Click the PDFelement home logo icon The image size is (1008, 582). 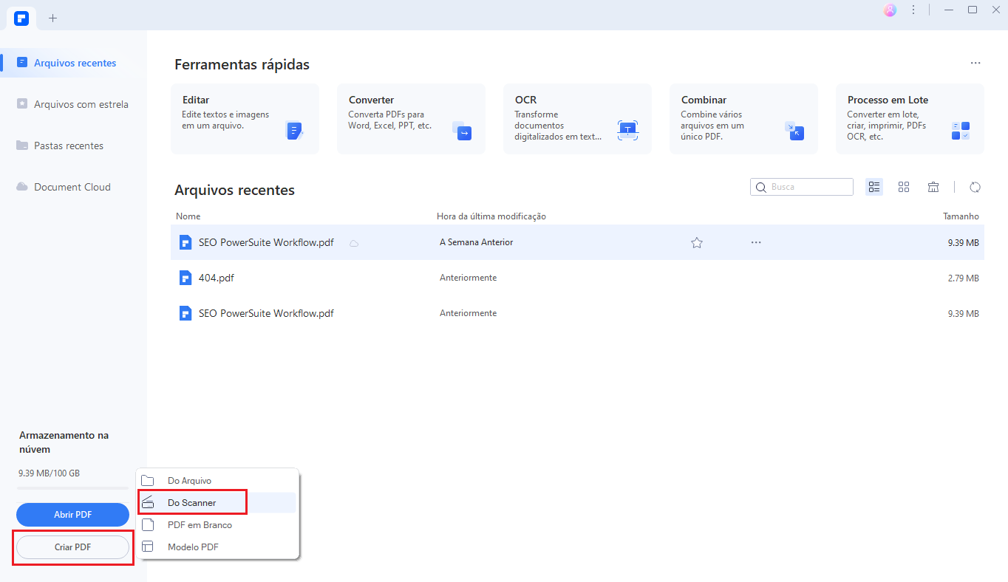21,18
